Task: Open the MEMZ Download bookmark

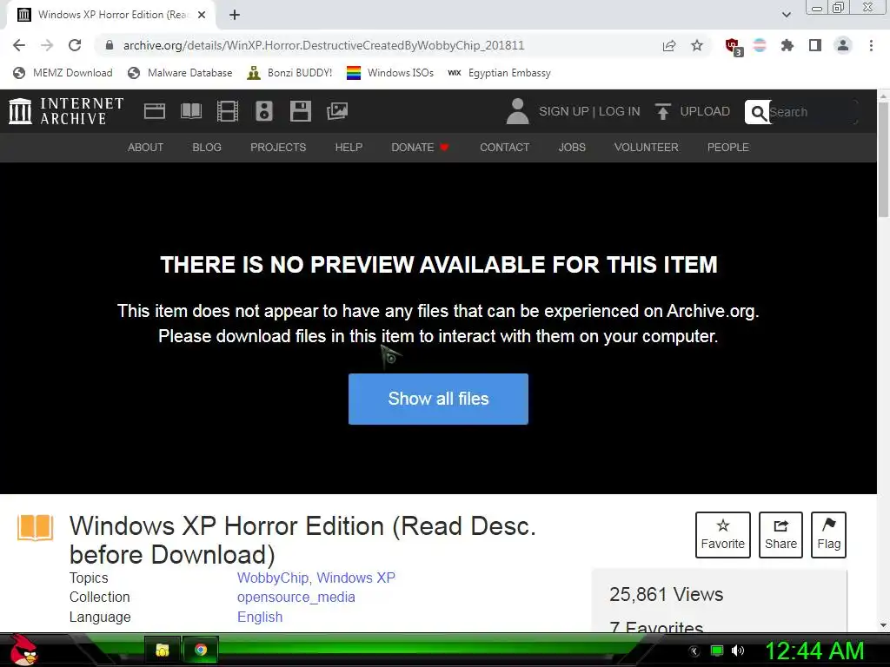Action: coord(63,73)
